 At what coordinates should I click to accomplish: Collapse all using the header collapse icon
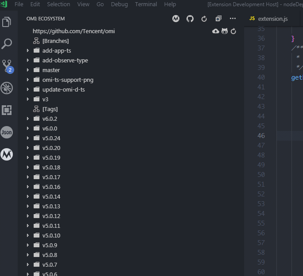[x=218, y=19]
